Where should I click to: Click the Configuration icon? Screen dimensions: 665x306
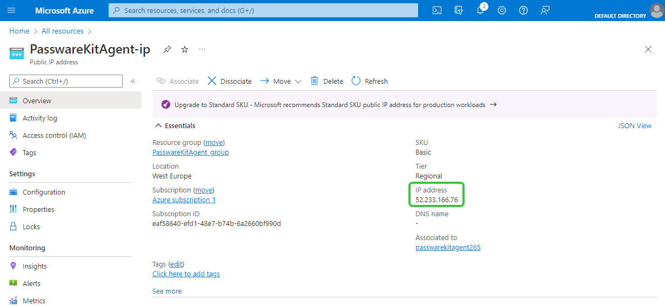coord(14,192)
